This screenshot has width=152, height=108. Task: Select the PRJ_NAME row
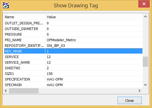click(x=73, y=40)
